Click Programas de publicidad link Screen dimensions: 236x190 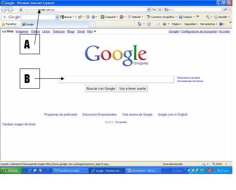(x=60, y=114)
